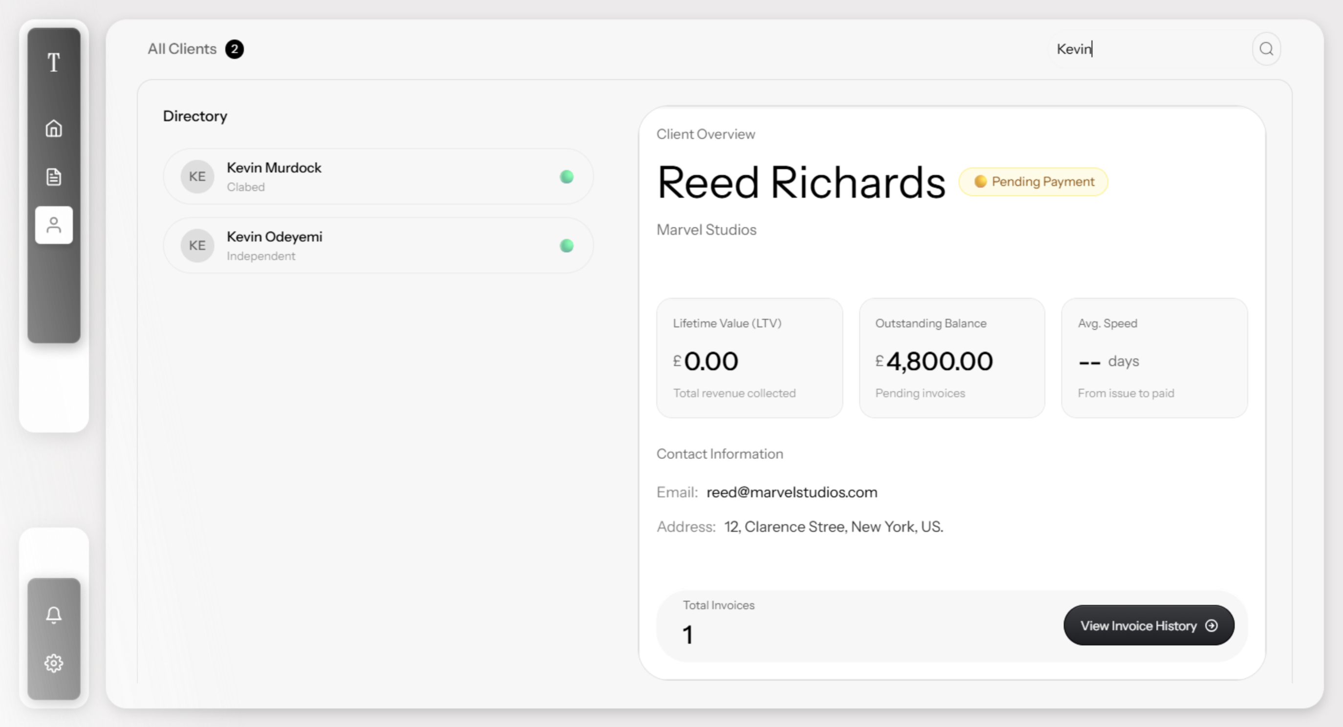Click Kevin Murdock's green status dot

567,177
